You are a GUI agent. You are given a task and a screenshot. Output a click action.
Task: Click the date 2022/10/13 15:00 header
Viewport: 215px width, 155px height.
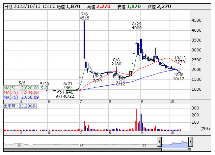[30, 7]
